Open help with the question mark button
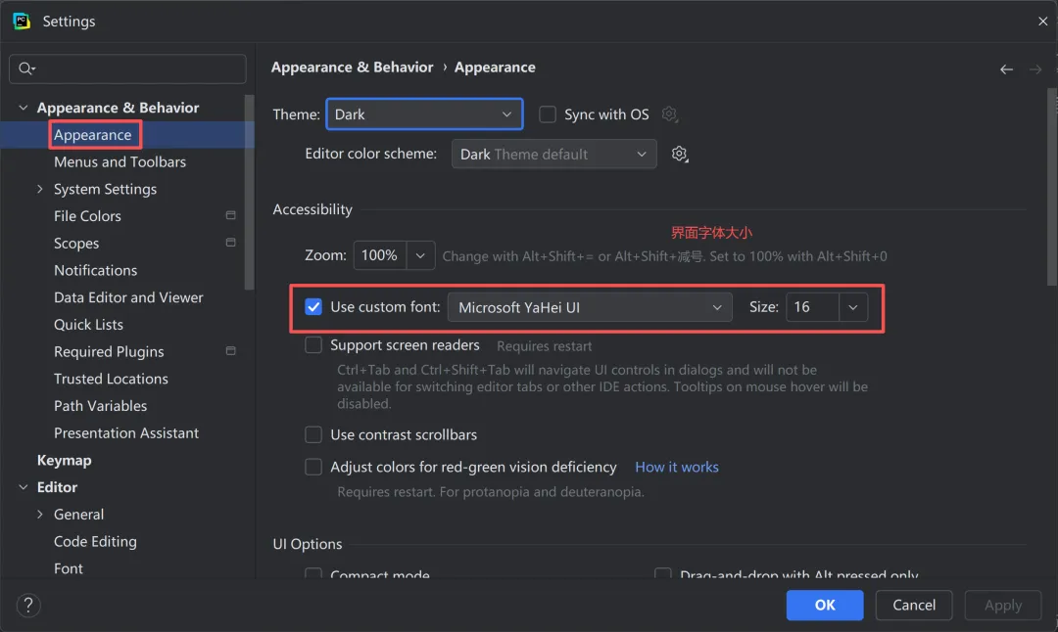Viewport: 1058px width, 632px height. [28, 605]
